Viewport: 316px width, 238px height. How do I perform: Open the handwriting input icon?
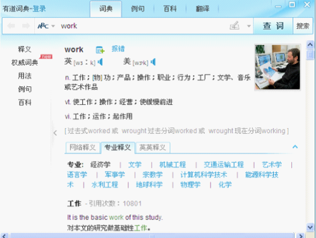[x=234, y=26]
